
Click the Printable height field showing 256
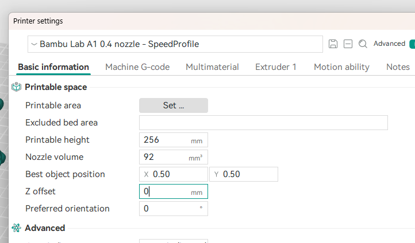[x=174, y=140]
